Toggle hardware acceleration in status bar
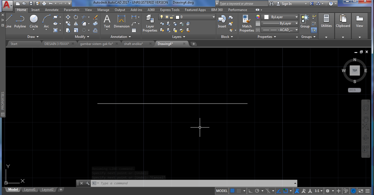The width and height of the screenshot is (374, 195). 353,191
